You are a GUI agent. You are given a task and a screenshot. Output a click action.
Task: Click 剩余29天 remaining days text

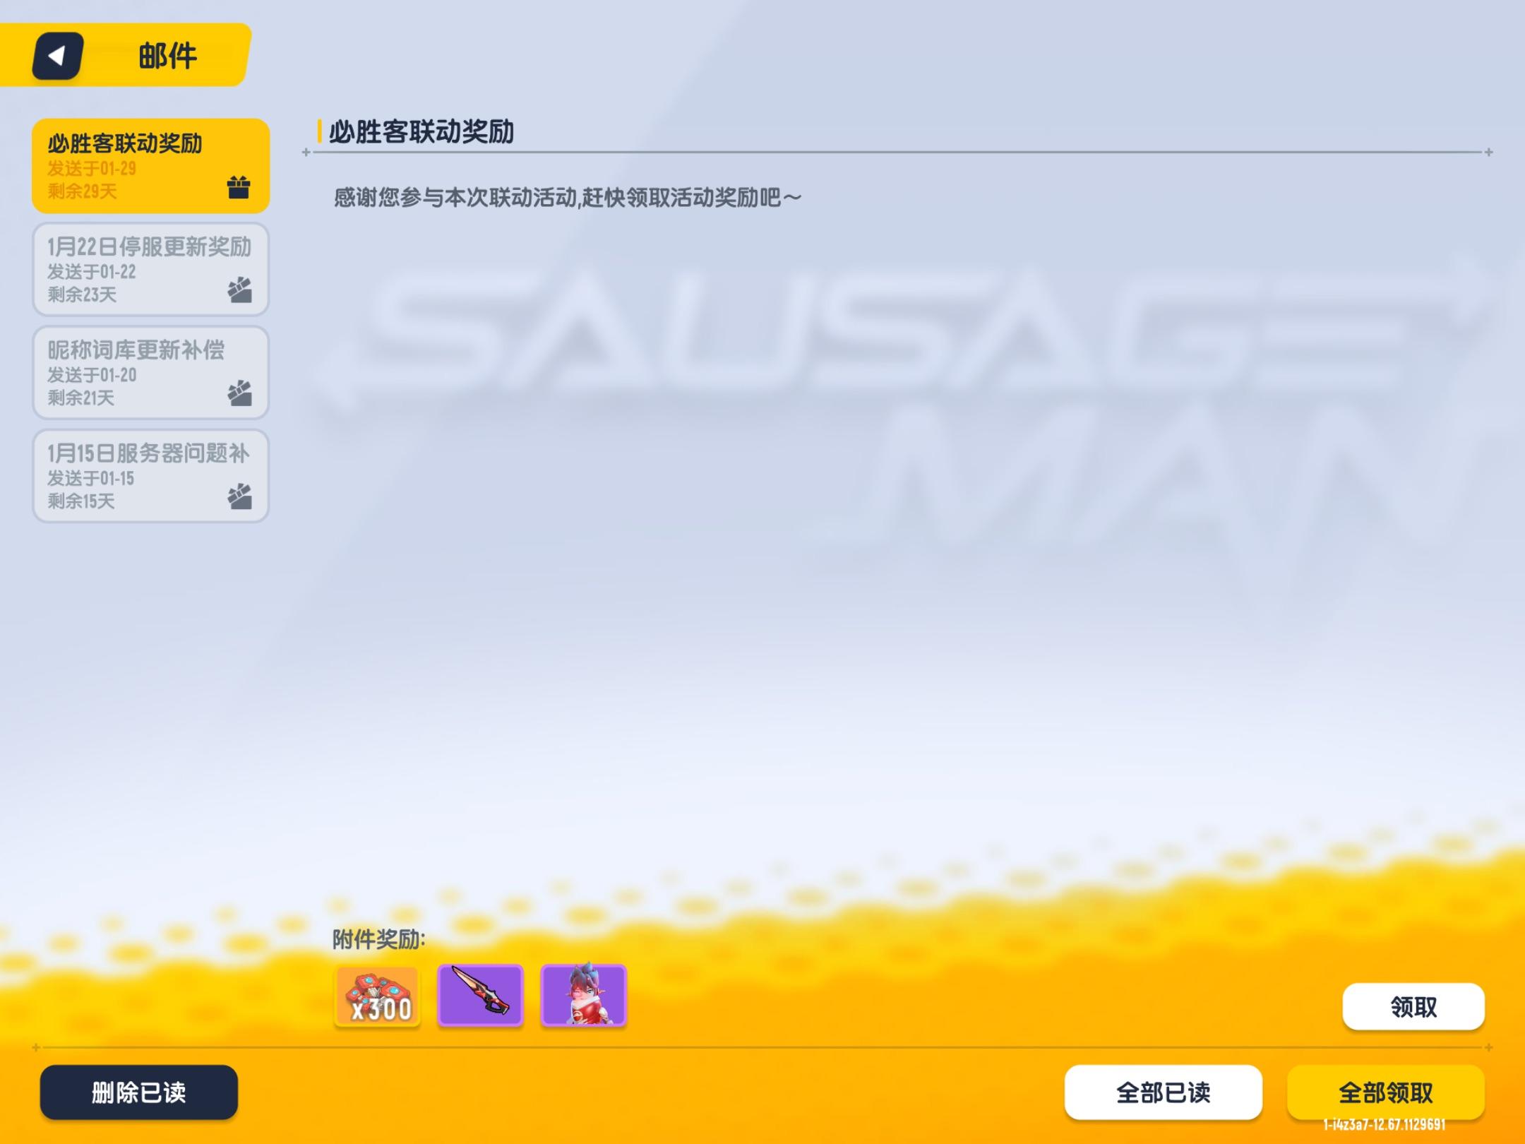click(82, 191)
